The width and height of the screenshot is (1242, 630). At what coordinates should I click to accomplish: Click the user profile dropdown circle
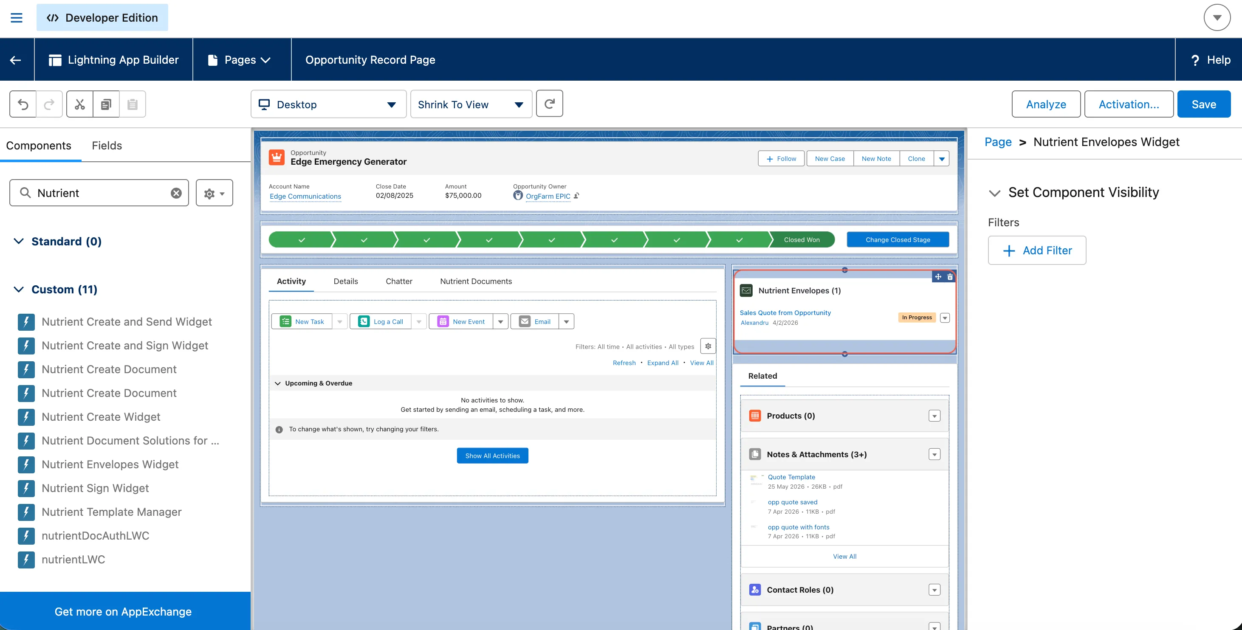(x=1217, y=18)
